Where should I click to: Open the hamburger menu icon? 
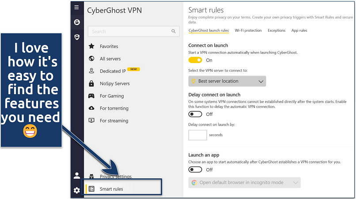tap(77, 7)
